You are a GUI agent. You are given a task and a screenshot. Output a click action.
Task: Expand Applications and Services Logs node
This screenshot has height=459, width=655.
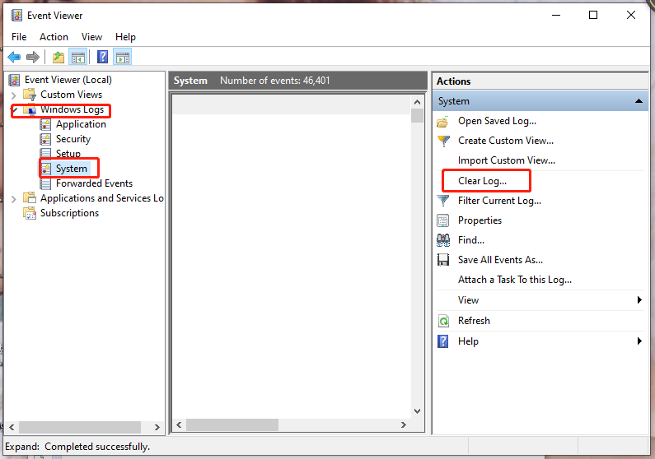coord(14,199)
